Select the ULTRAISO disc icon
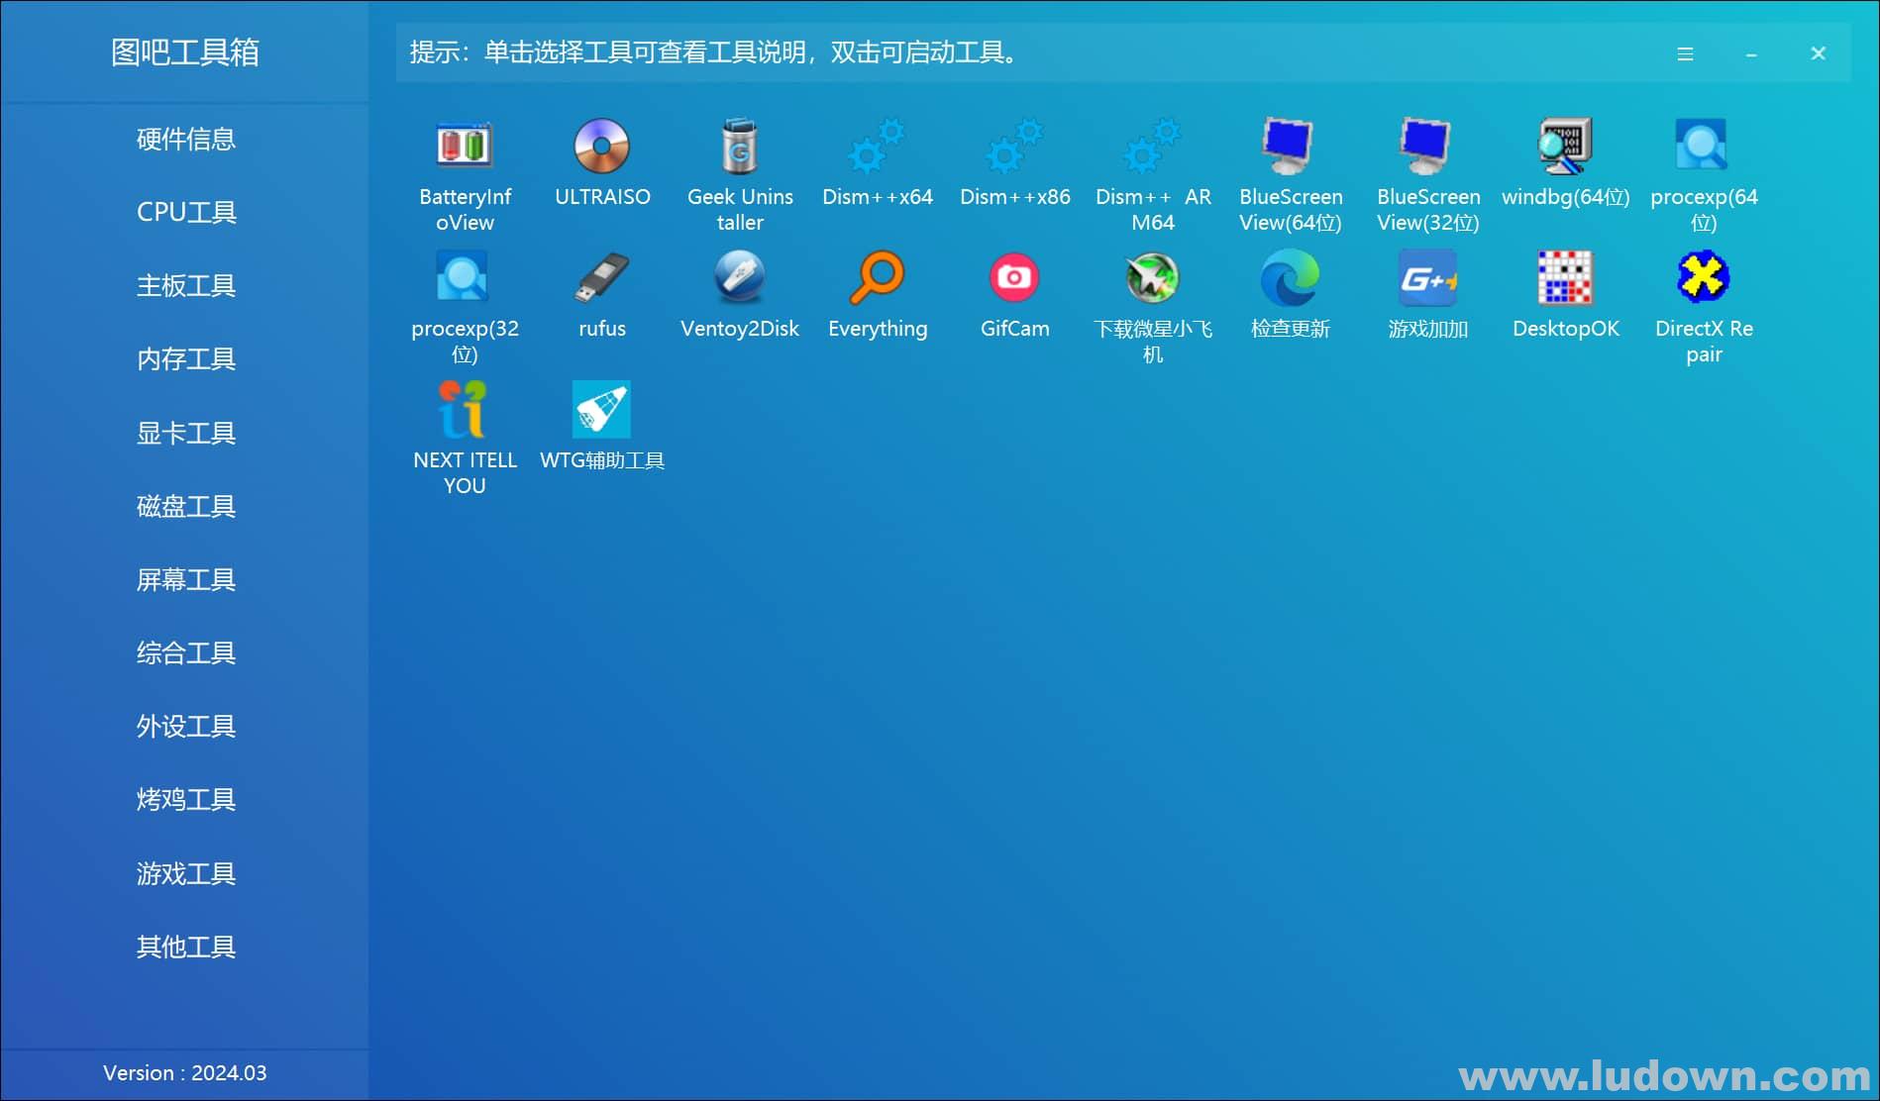The width and height of the screenshot is (1880, 1101). coord(602,146)
